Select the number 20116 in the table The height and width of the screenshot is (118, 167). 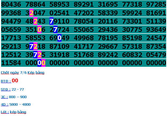(108, 21)
